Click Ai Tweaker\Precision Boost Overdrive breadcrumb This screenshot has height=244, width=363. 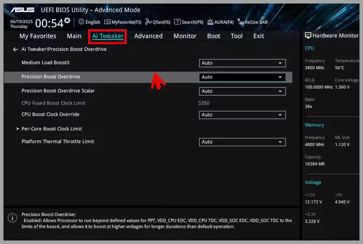tap(64, 49)
